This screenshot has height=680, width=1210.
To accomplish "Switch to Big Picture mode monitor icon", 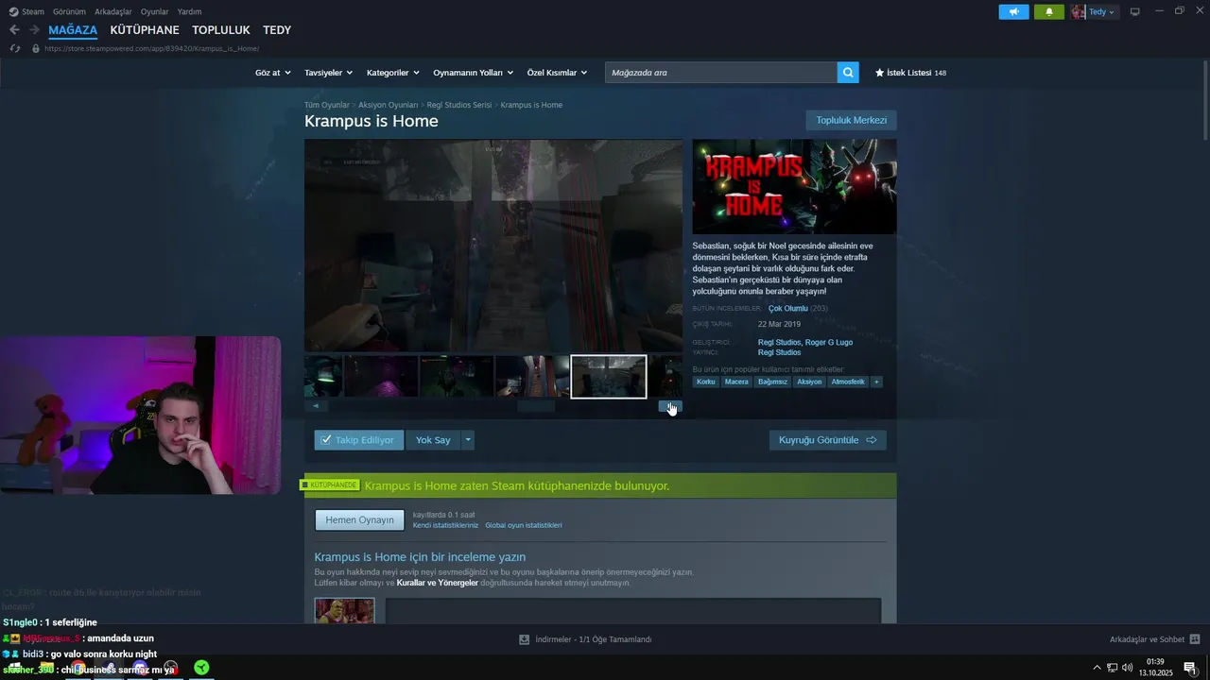I will pos(1135,12).
